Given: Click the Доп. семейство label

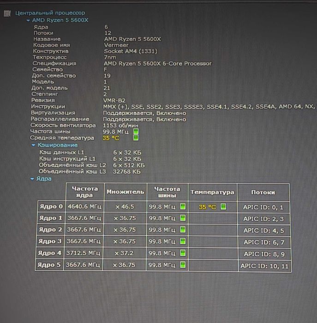Looking at the screenshot, I should tap(54, 76).
